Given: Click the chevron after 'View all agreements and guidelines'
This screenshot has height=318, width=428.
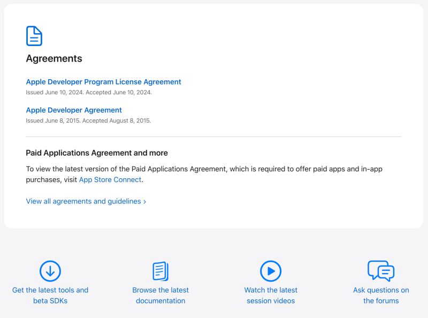Looking at the screenshot, I should click(x=144, y=202).
